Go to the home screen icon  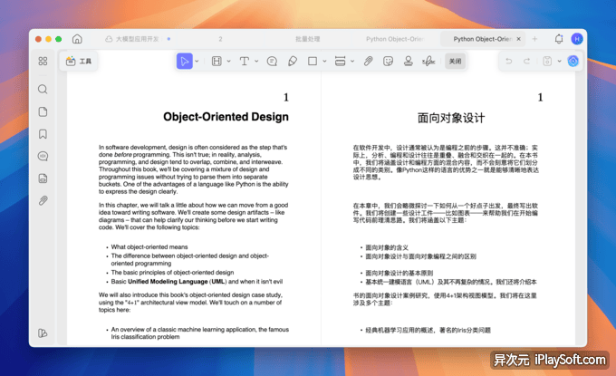click(x=77, y=39)
